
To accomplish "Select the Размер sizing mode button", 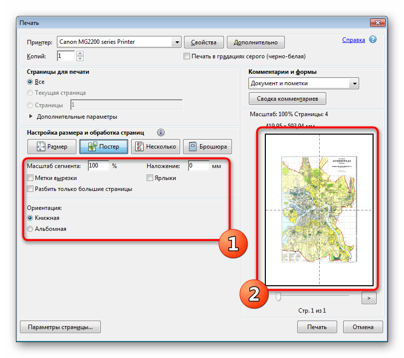I will click(52, 147).
